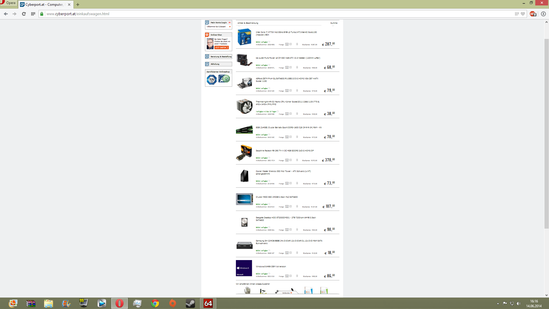
Task: Update quantity icon next to Crucial M500 SSD
Action: pyautogui.click(x=291, y=206)
